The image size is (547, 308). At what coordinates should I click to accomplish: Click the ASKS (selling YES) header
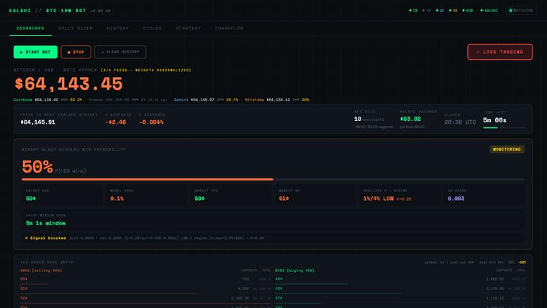pyautogui.click(x=41, y=271)
